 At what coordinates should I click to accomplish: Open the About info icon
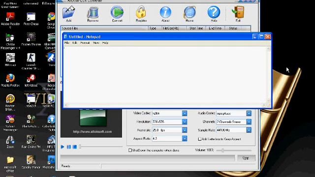(165, 14)
